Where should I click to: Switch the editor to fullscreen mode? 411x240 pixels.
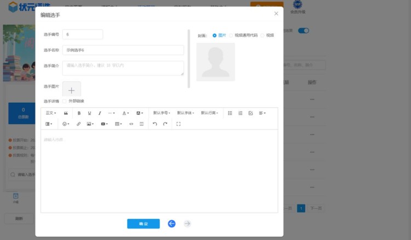[x=179, y=124]
